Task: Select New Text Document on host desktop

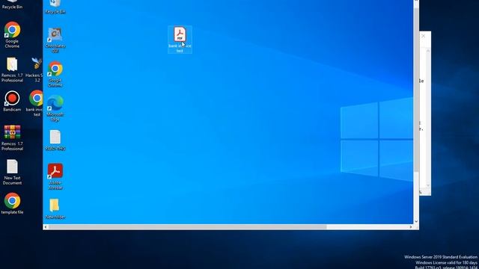Action: (x=12, y=172)
